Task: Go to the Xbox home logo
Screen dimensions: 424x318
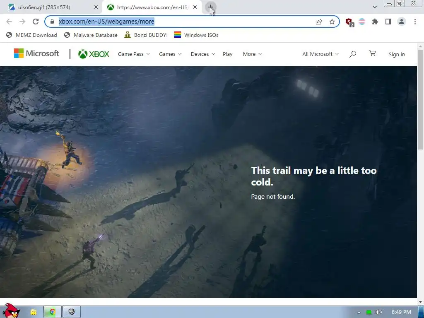Action: click(94, 54)
